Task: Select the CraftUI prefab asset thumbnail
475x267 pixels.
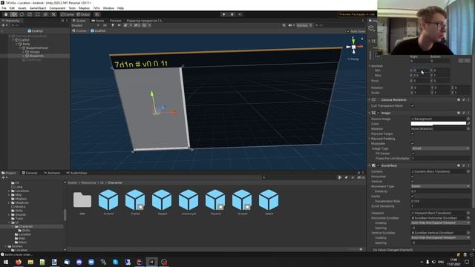Action: [135, 200]
